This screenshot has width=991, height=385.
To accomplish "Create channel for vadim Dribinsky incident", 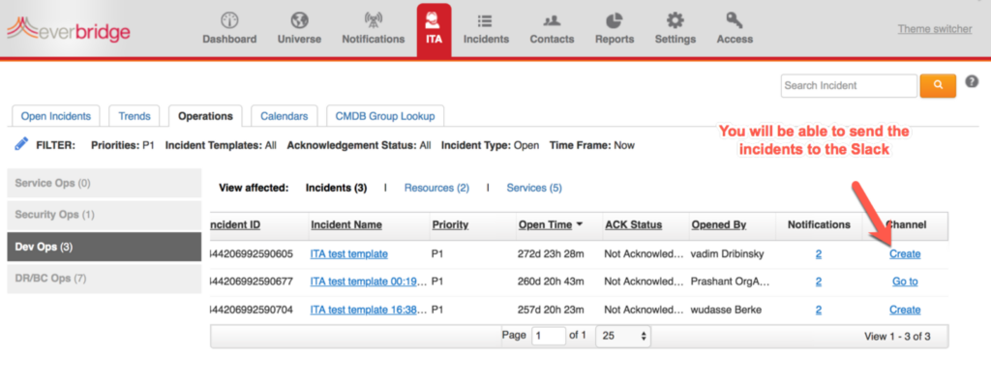I will pos(905,254).
